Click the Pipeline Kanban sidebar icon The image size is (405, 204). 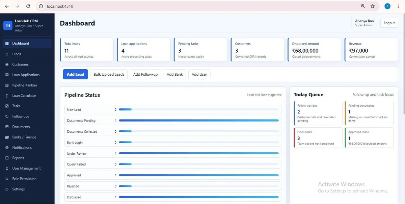pyautogui.click(x=7, y=85)
